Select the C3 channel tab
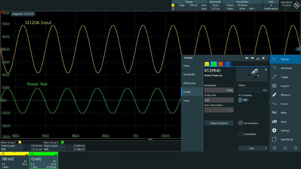 (220, 64)
